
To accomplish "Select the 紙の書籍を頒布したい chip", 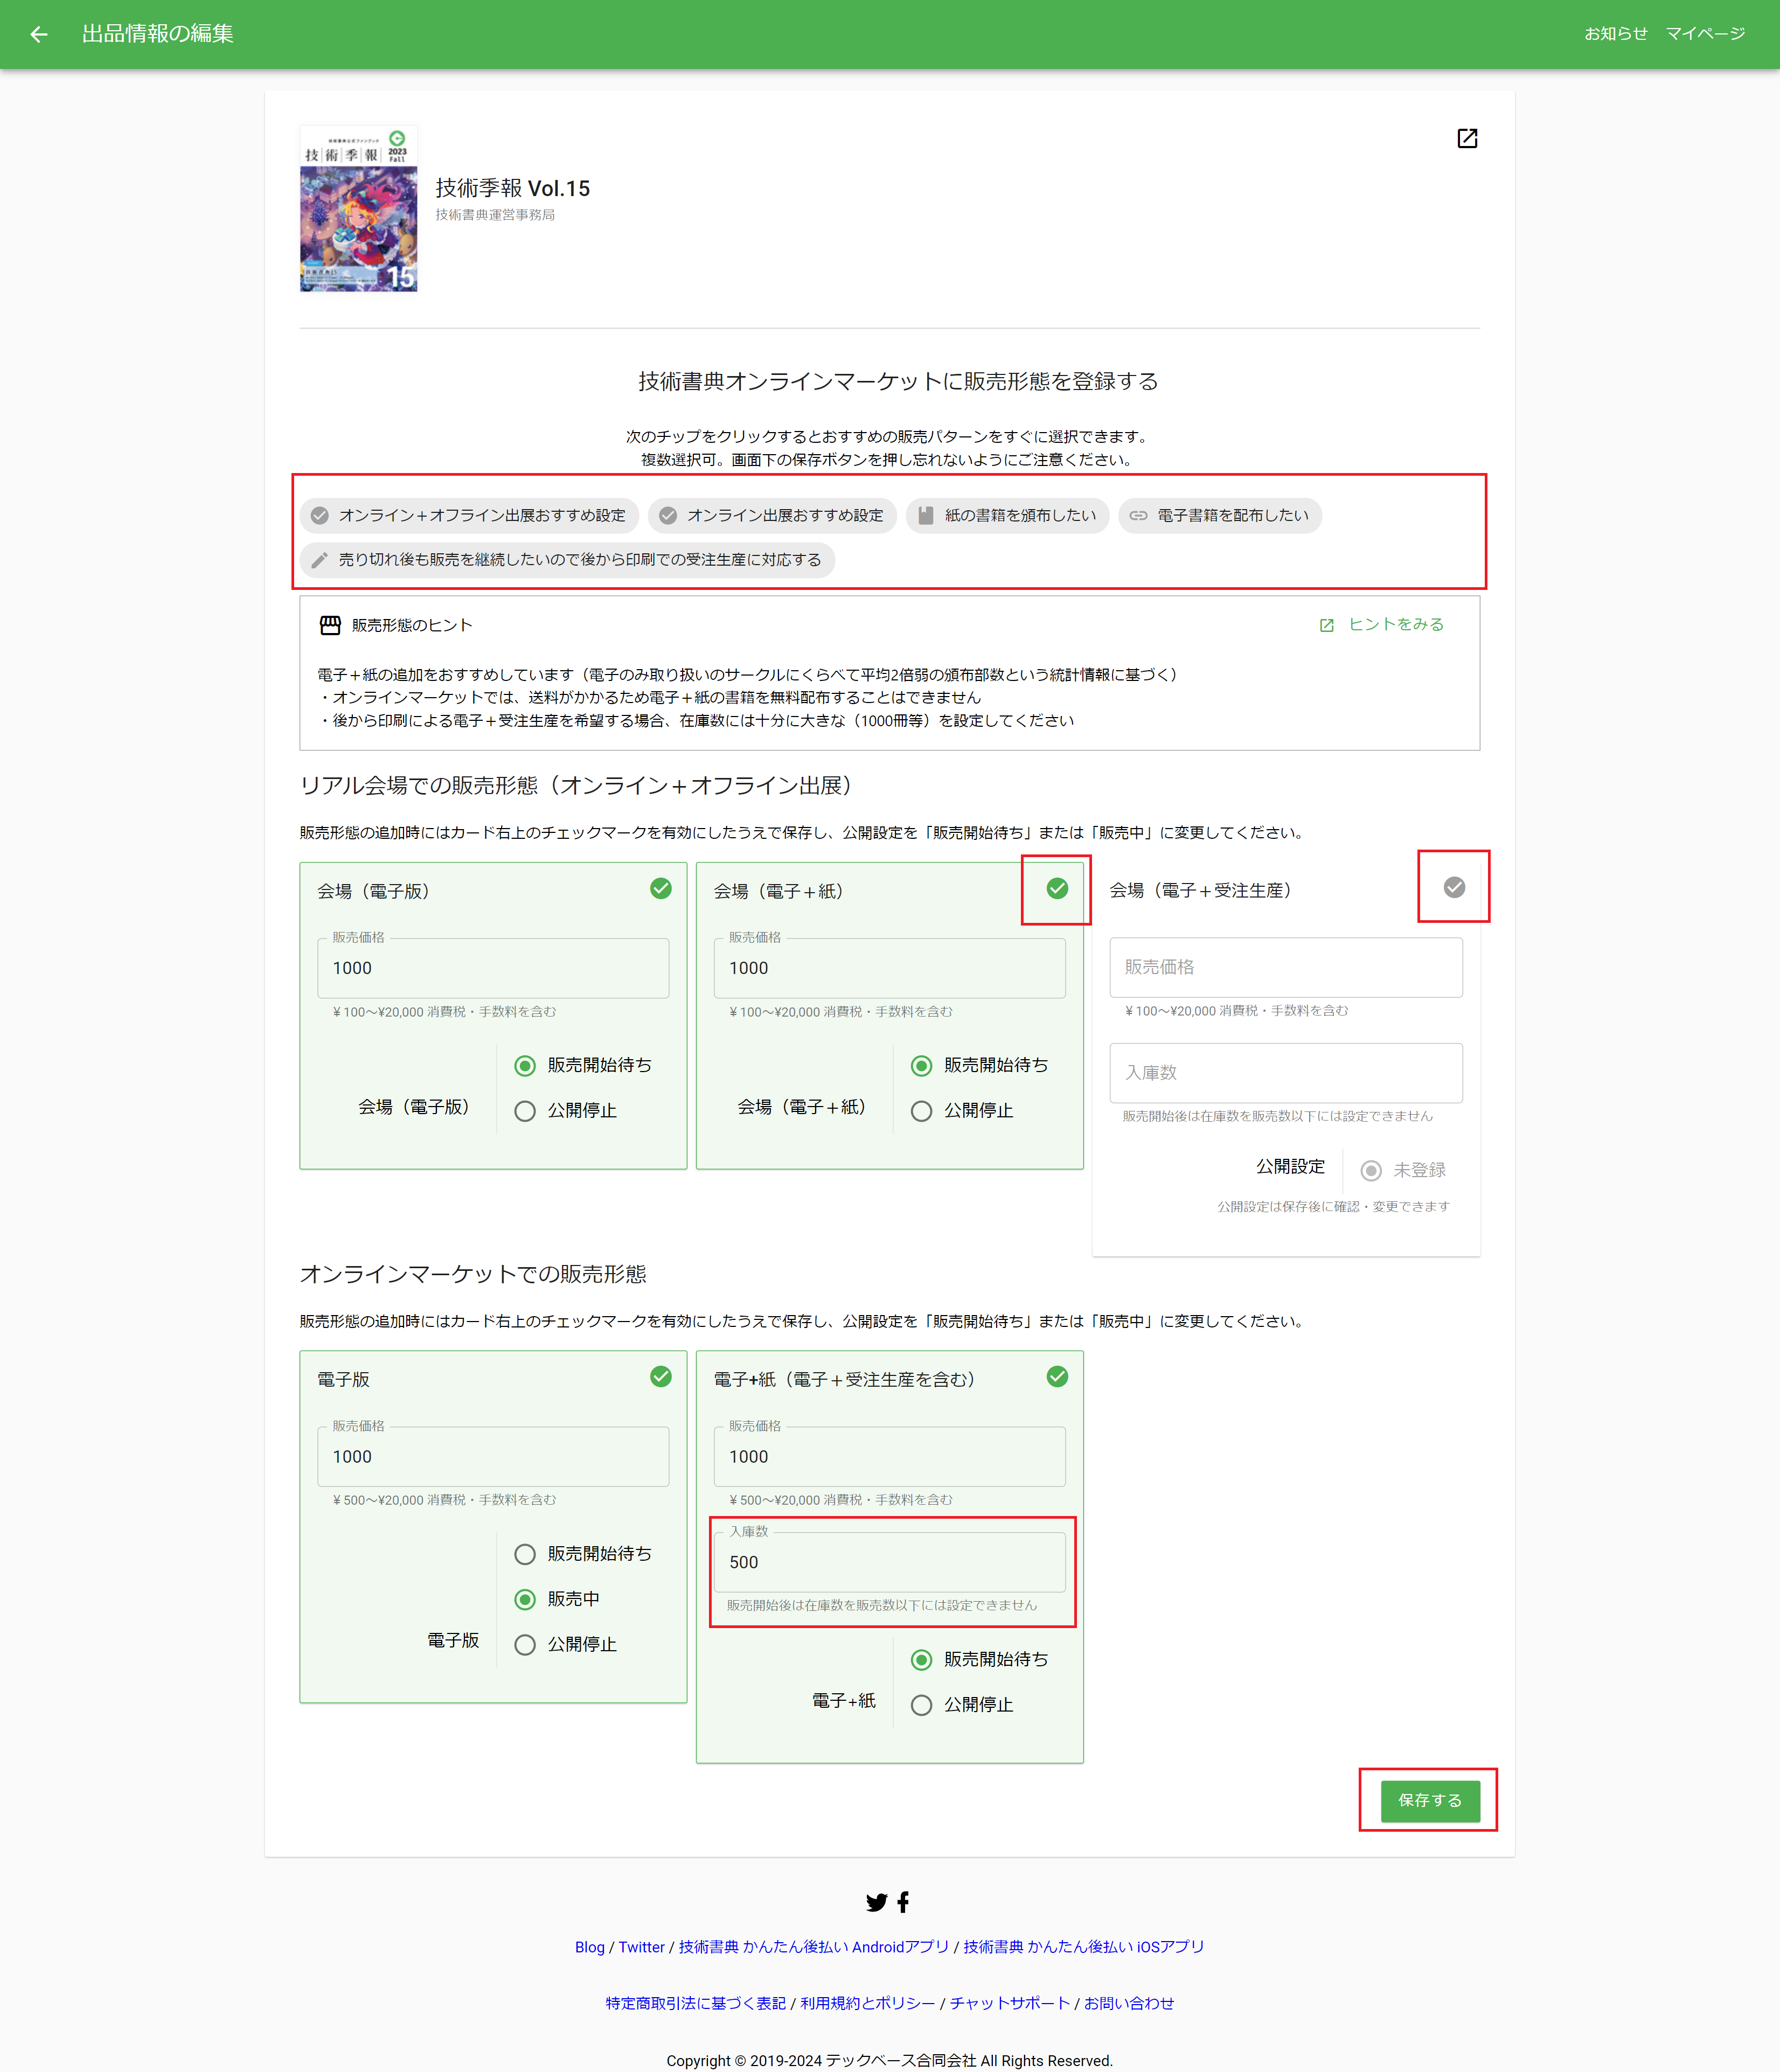I will [x=1007, y=515].
